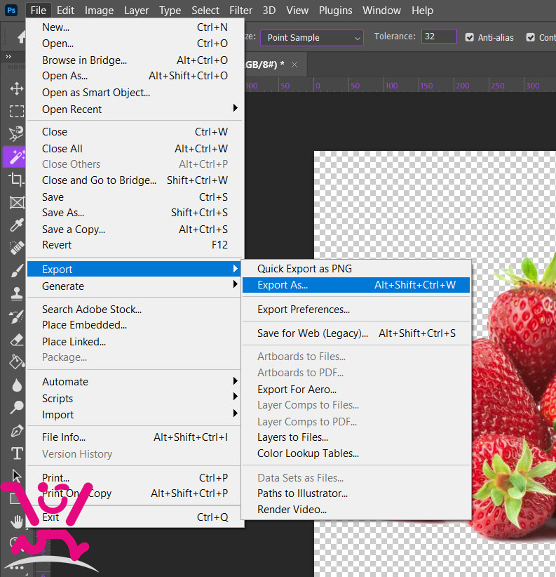Select the Polygonal Lasso tool

tap(16, 133)
